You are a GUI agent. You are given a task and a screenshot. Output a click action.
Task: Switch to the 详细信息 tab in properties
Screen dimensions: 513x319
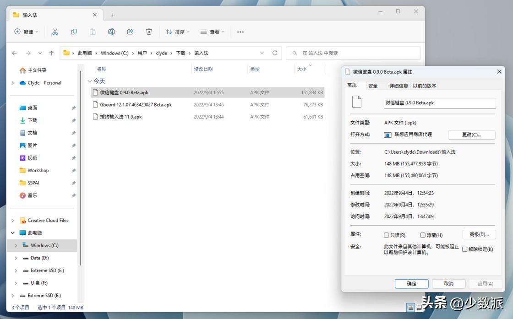[x=398, y=86]
